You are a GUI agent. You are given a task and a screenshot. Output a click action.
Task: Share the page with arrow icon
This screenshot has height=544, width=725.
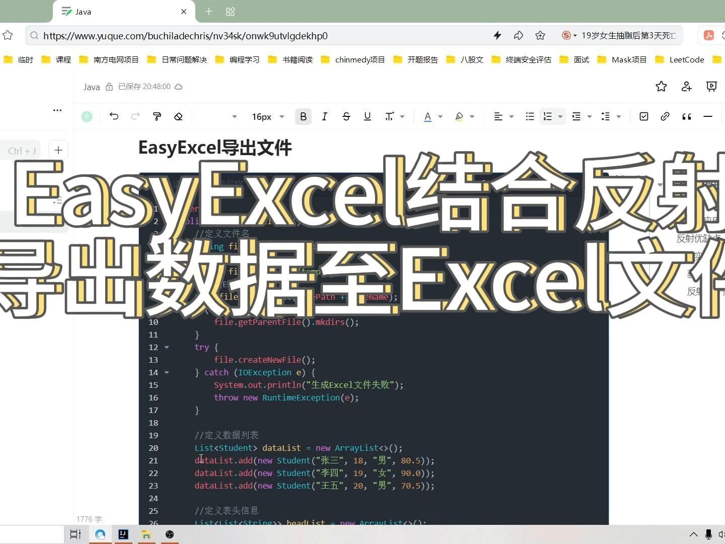[x=519, y=35]
